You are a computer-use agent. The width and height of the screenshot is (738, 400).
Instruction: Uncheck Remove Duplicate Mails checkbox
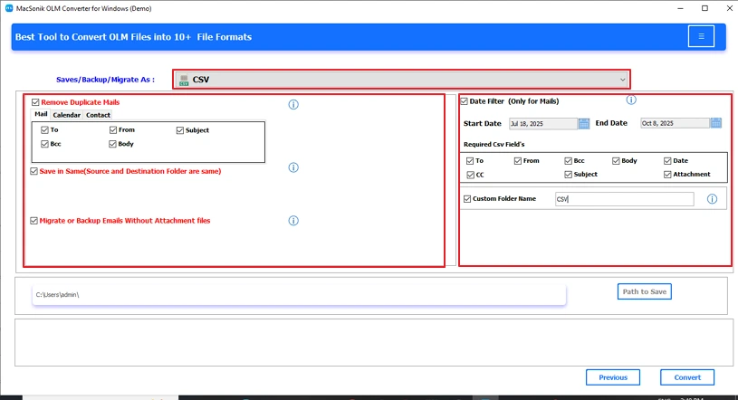click(35, 102)
